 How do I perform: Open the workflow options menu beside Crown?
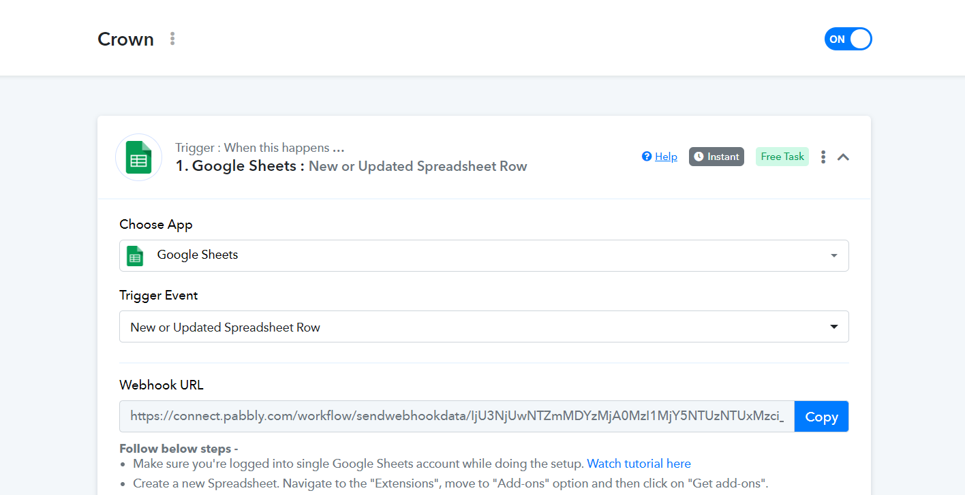coord(172,39)
